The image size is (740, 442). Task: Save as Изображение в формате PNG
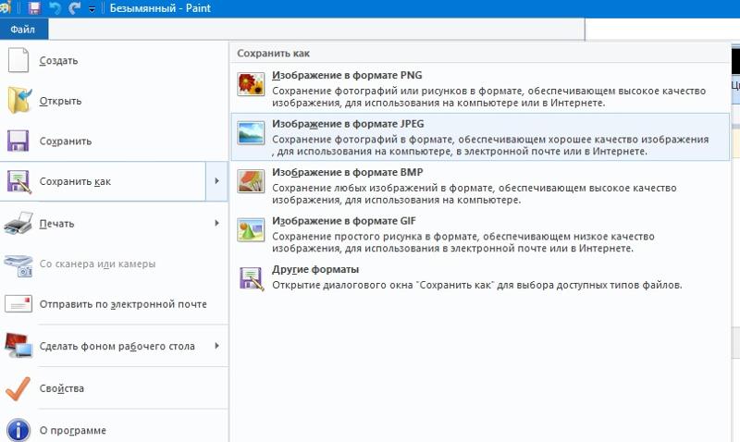pyautogui.click(x=480, y=88)
